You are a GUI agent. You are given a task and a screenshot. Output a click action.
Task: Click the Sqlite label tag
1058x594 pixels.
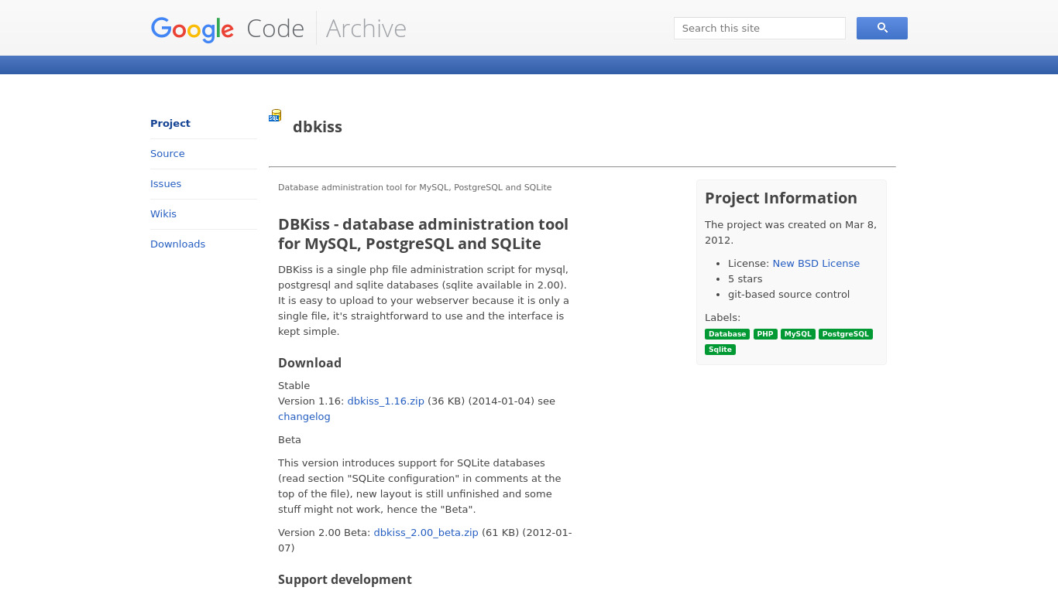point(720,350)
